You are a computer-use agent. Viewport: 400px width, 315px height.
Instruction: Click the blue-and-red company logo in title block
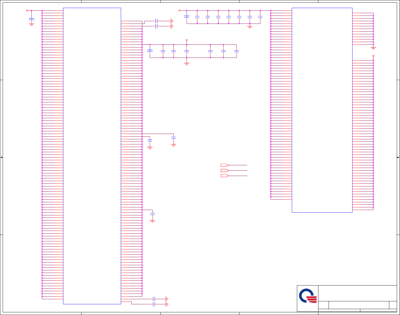308,296
